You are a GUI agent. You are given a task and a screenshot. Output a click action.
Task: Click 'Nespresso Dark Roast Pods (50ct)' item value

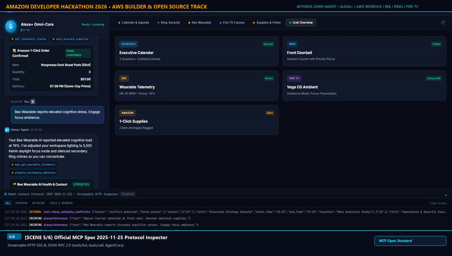coord(66,65)
